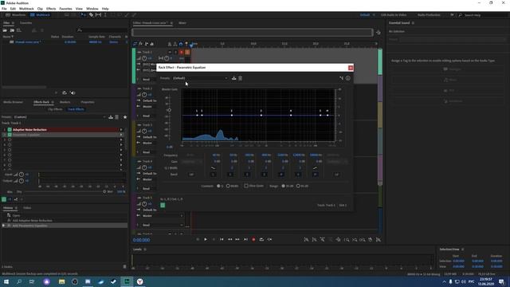Delete the current equalizer preset
The height and width of the screenshot is (287, 510).
pyautogui.click(x=241, y=78)
